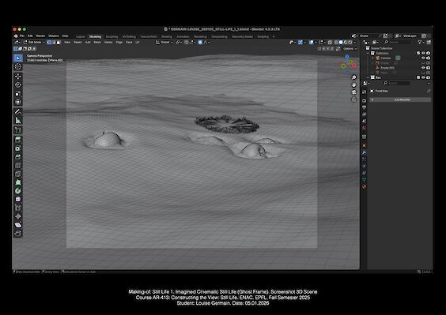The width and height of the screenshot is (446, 315).
Task: Enable vertex select mode
Action: click(x=49, y=43)
